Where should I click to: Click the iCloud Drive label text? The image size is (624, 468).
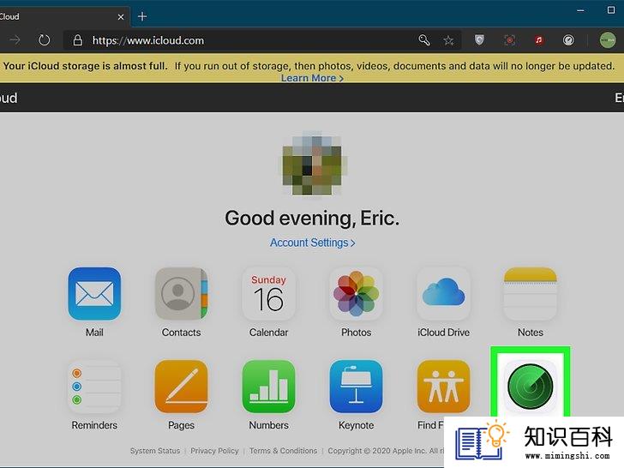coord(443,333)
